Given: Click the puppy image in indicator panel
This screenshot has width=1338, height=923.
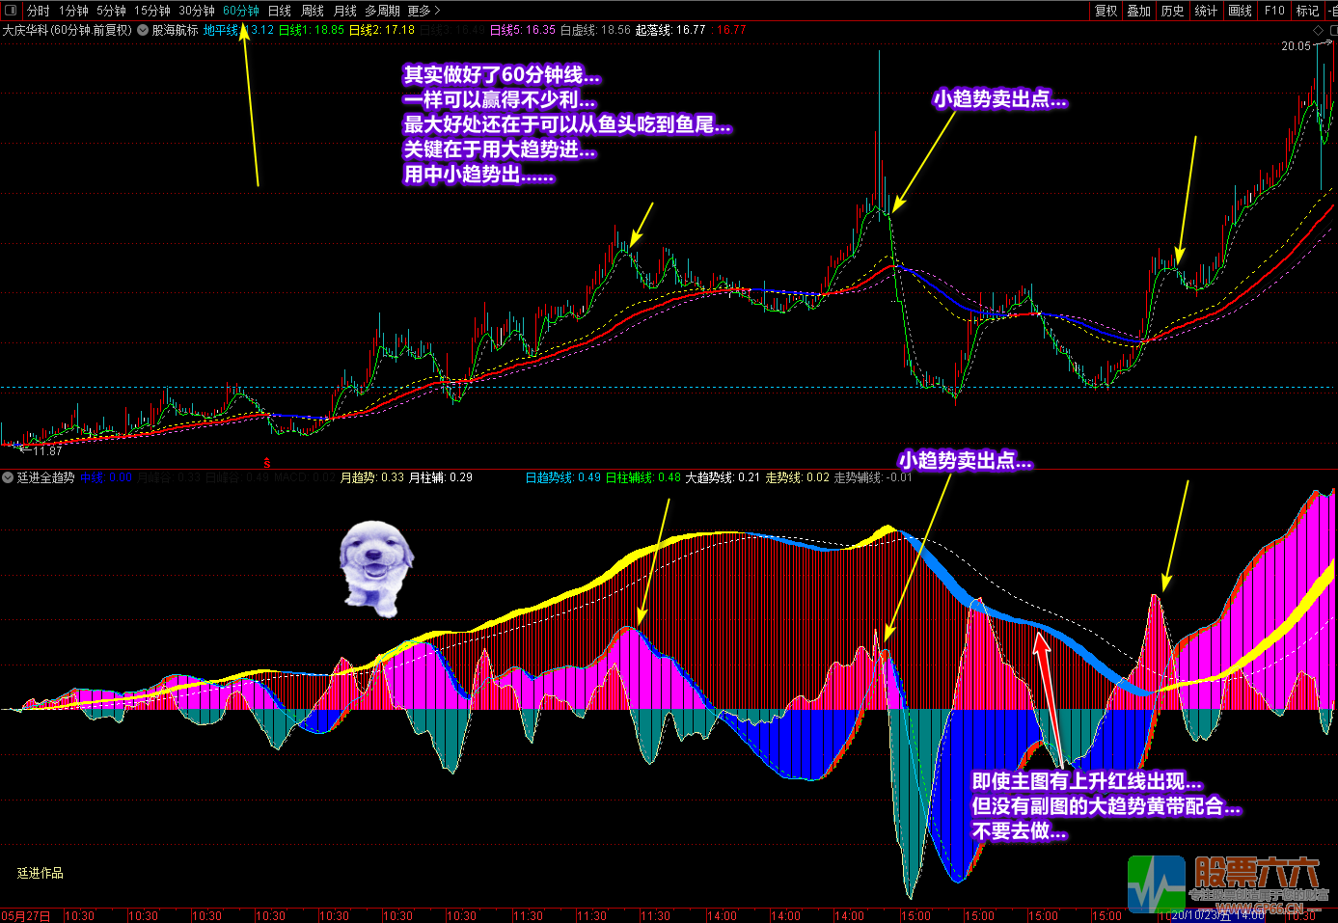Looking at the screenshot, I should point(375,568).
